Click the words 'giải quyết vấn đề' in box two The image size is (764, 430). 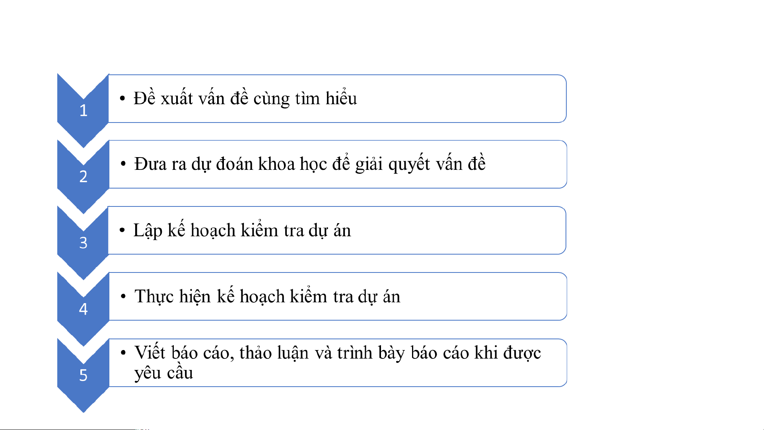pos(420,164)
